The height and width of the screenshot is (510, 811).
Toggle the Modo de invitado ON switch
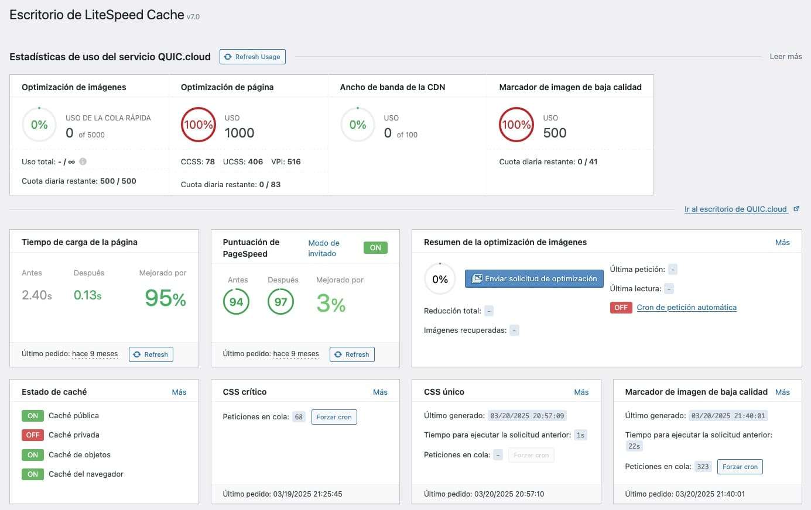[375, 248]
